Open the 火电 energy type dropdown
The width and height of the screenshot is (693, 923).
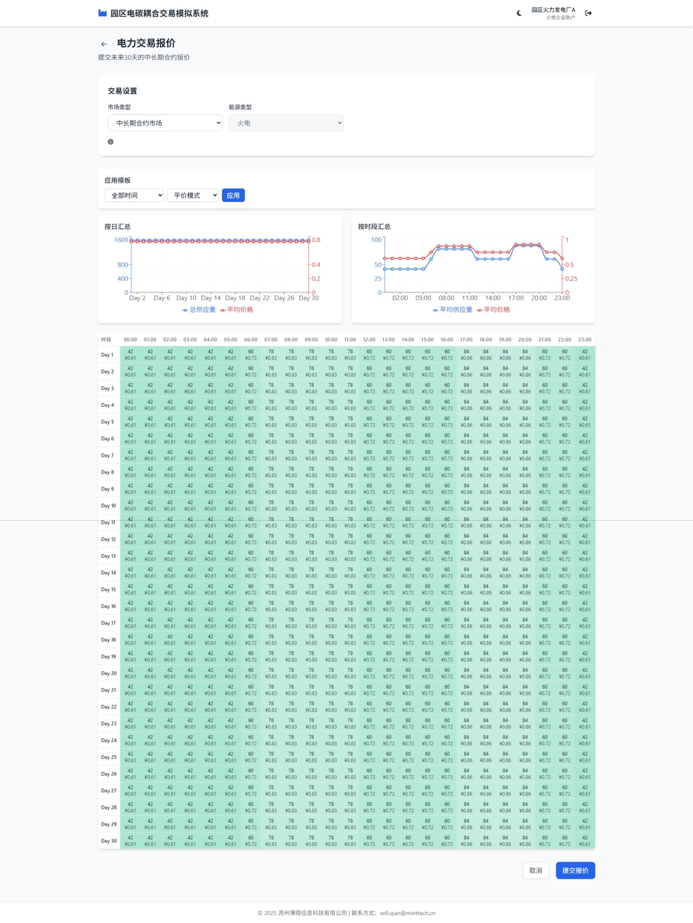point(286,123)
